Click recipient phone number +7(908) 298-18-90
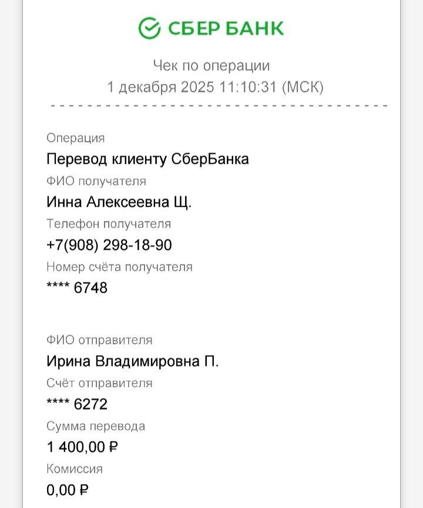 (x=109, y=245)
